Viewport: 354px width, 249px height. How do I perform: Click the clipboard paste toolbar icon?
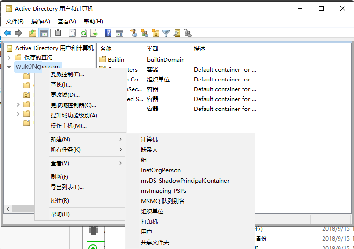pyautogui.click(x=58, y=33)
